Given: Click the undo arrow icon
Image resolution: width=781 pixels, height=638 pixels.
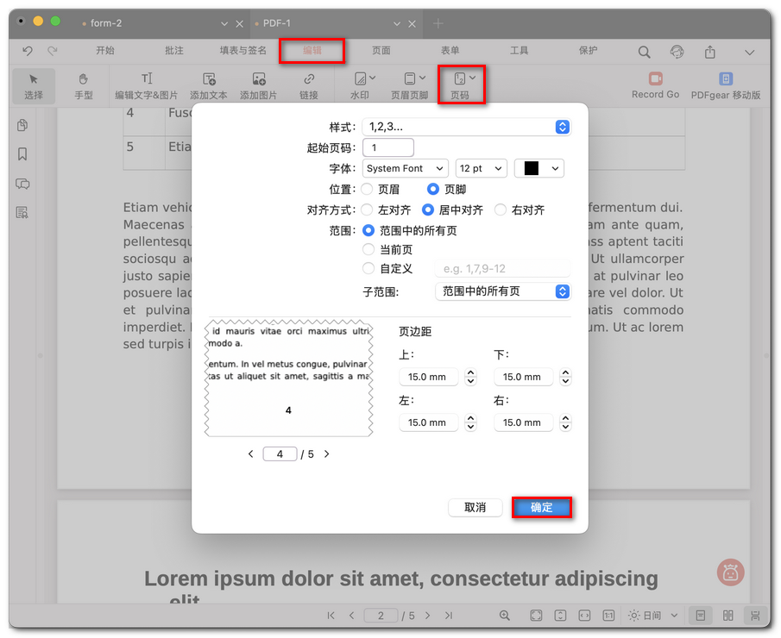Looking at the screenshot, I should click(28, 50).
